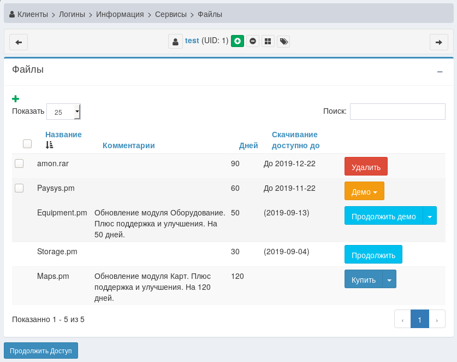The image size is (457, 362).
Task: Click the tags icon in the user bar
Action: point(283,41)
